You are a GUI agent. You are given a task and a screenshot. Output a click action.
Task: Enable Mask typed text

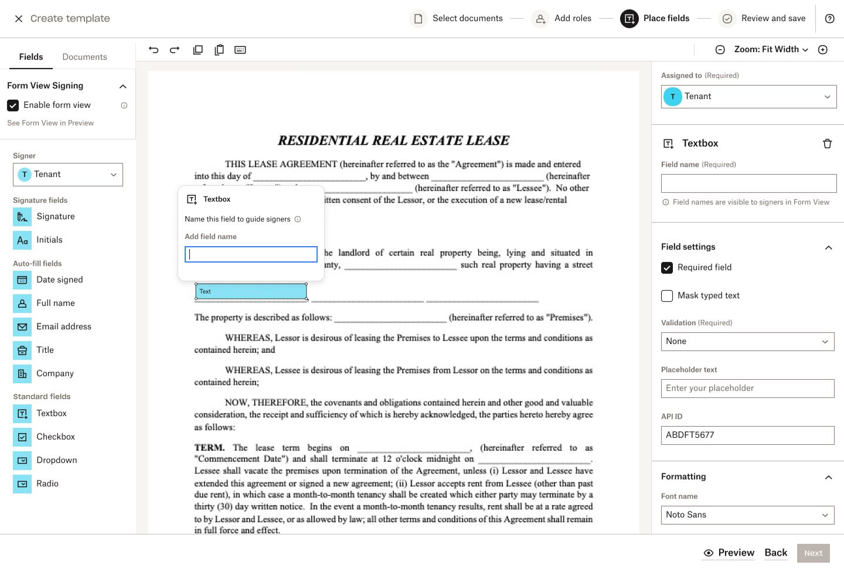pos(666,296)
